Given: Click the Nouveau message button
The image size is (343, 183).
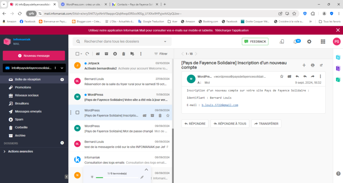Looking at the screenshot, I should tap(34, 56).
